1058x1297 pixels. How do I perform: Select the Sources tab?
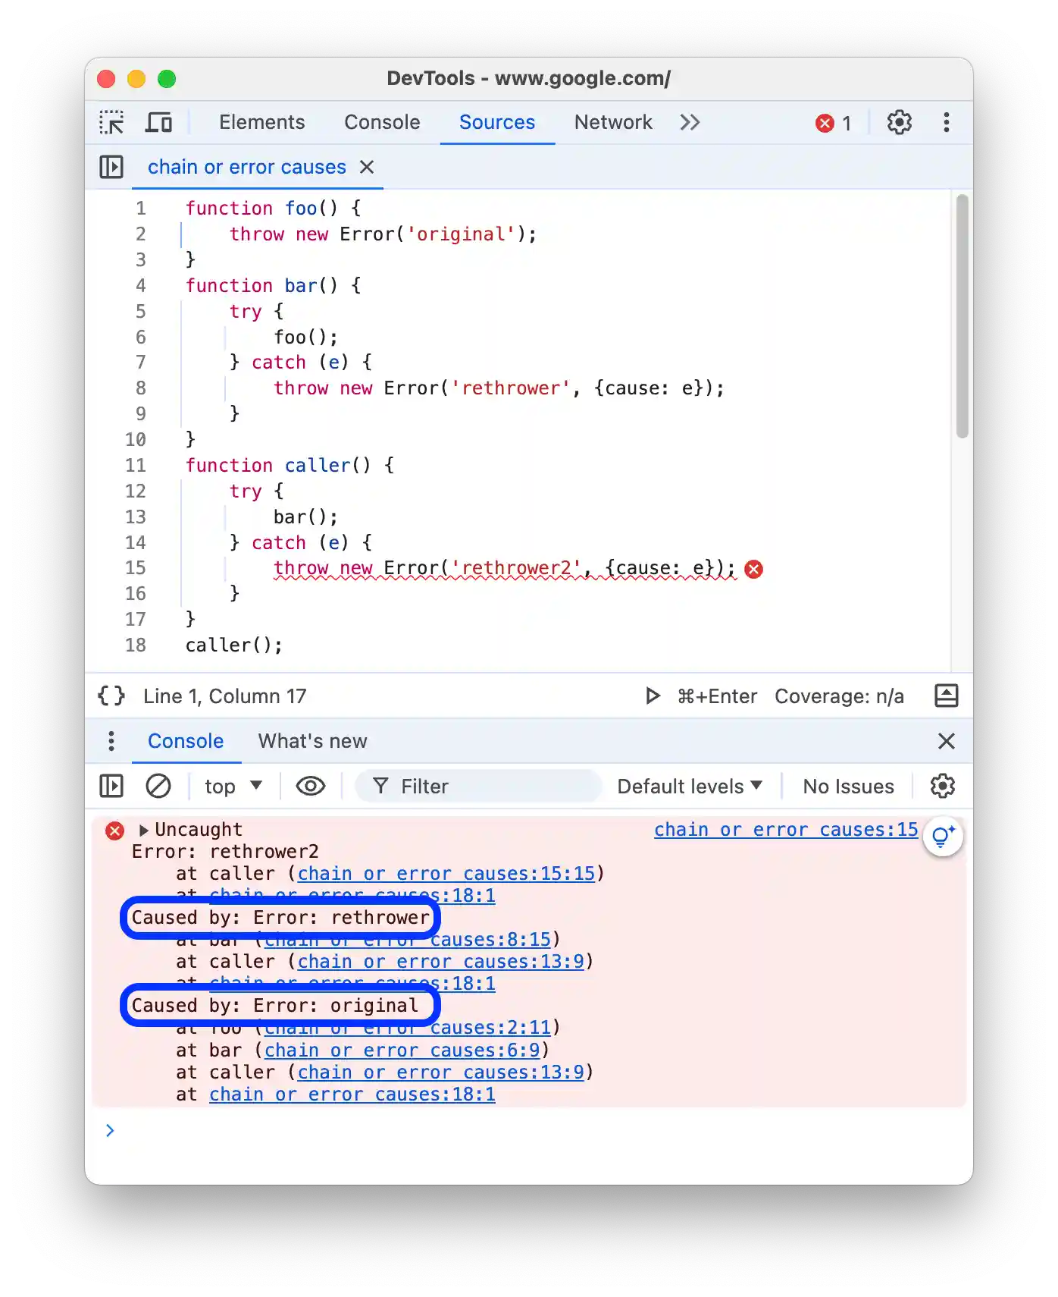[497, 122]
